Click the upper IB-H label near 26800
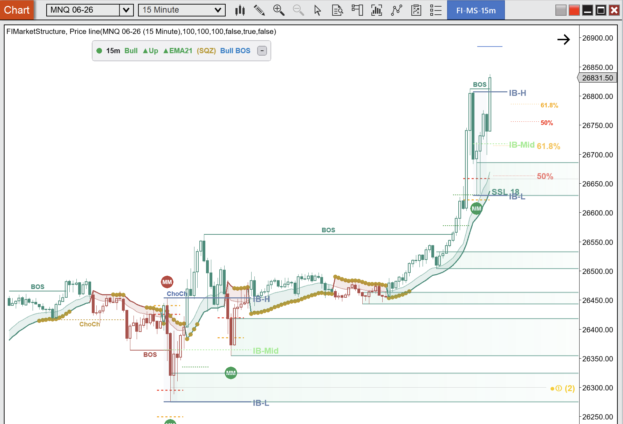The height and width of the screenshot is (424, 623). tap(518, 93)
